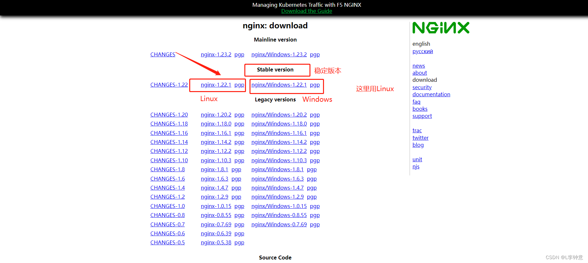Open CHANGES-1.22 changelog
The height and width of the screenshot is (263, 588).
coord(169,85)
